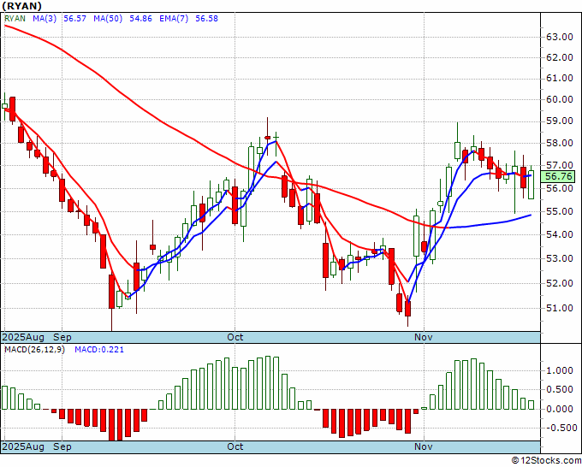Select the MACD(26,12,9) indicator label
Screen dimensions: 582x467
click(x=34, y=350)
